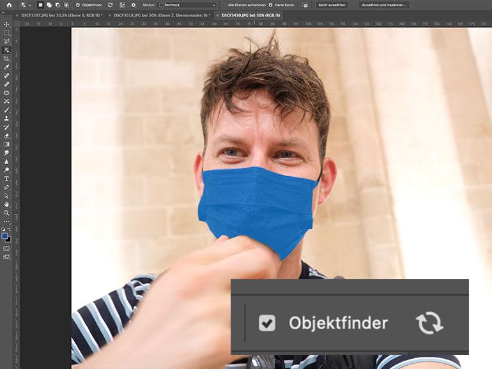Toggle the Harte Kante checkbox
492x369 pixels.
coord(271,5)
